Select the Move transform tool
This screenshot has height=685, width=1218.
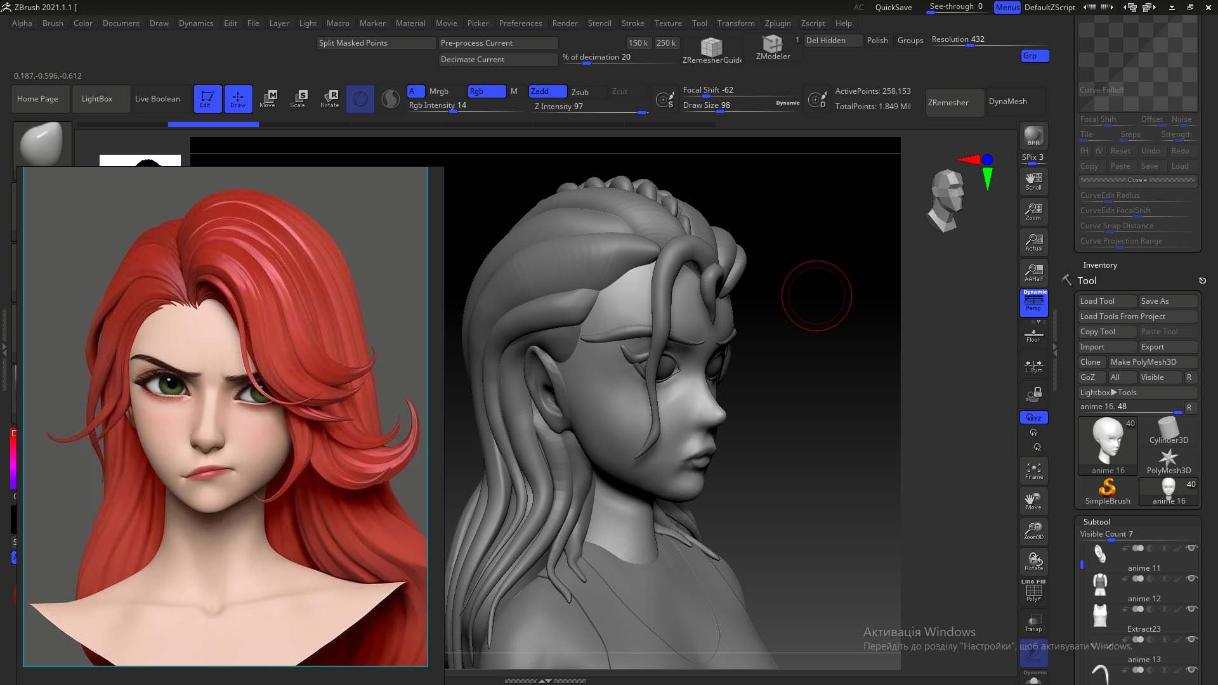point(268,98)
